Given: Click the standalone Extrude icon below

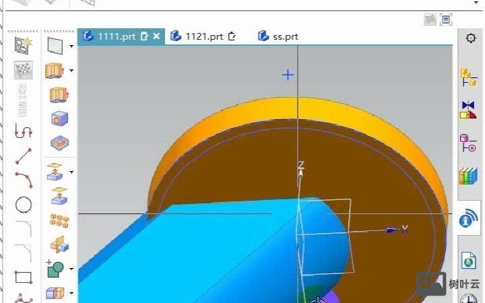Looking at the screenshot, I should [59, 95].
